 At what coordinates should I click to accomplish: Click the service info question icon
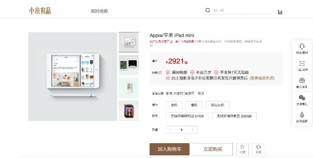click(x=160, y=73)
